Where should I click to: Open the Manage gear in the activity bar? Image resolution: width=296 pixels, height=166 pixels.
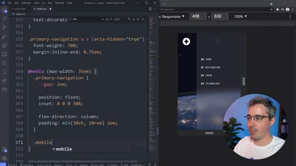tap(4, 158)
